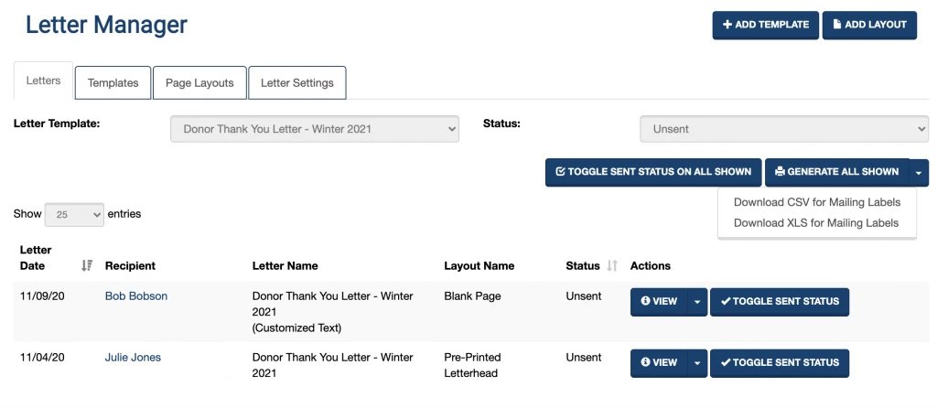Click the Letter Date sort icon

pos(87,265)
